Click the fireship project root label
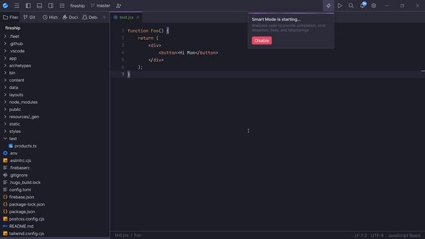The height and width of the screenshot is (239, 425). 13,28
